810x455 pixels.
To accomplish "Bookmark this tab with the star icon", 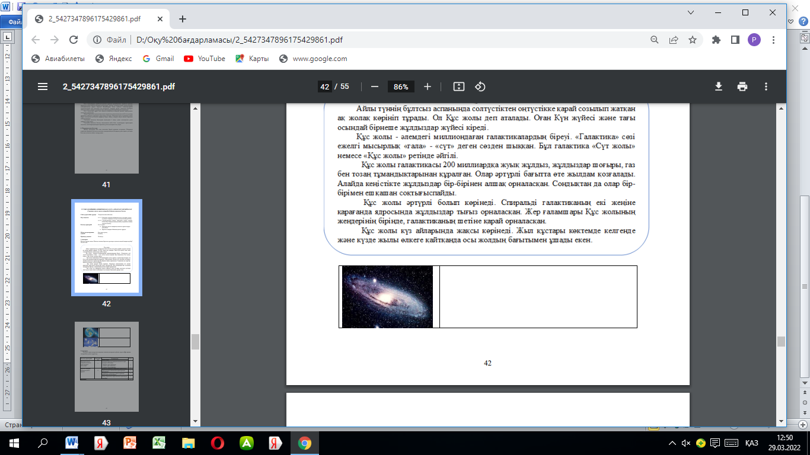I will [692, 40].
